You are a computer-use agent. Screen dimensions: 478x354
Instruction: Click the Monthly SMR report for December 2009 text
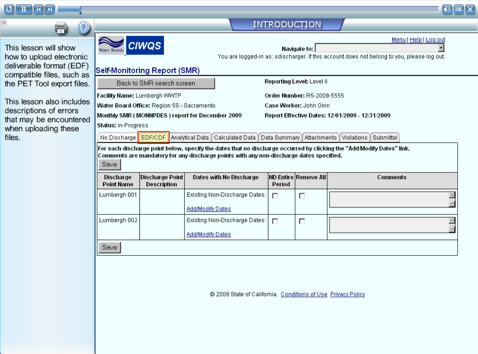169,115
